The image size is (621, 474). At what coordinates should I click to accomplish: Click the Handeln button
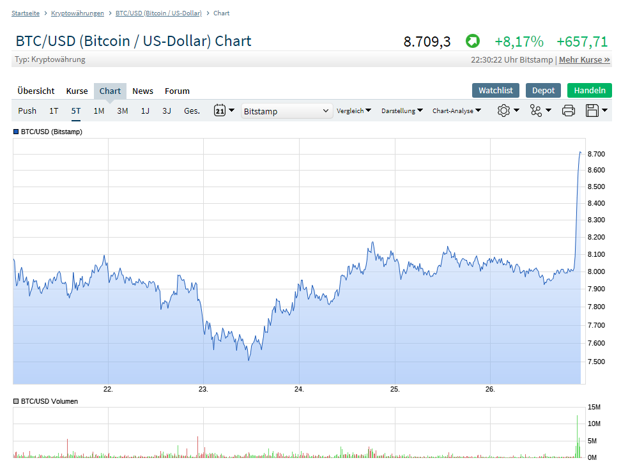[589, 90]
